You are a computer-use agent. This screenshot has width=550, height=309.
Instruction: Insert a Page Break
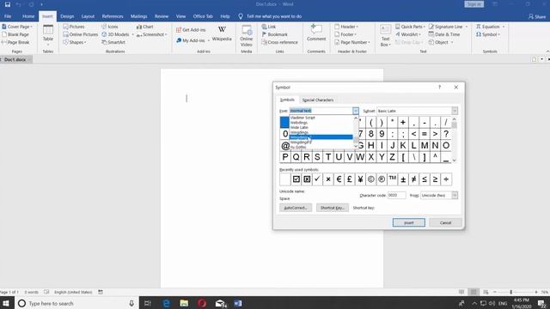[x=15, y=42]
